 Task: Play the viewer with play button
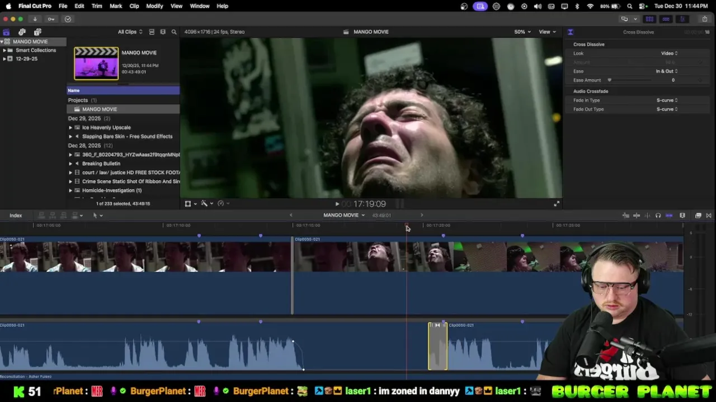tap(337, 204)
